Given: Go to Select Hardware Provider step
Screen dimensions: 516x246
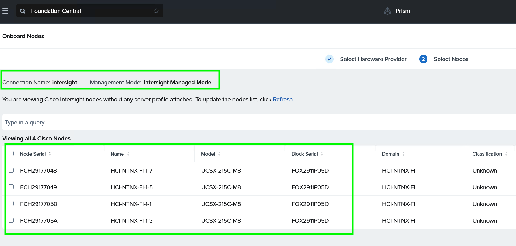Looking at the screenshot, I should [373, 59].
